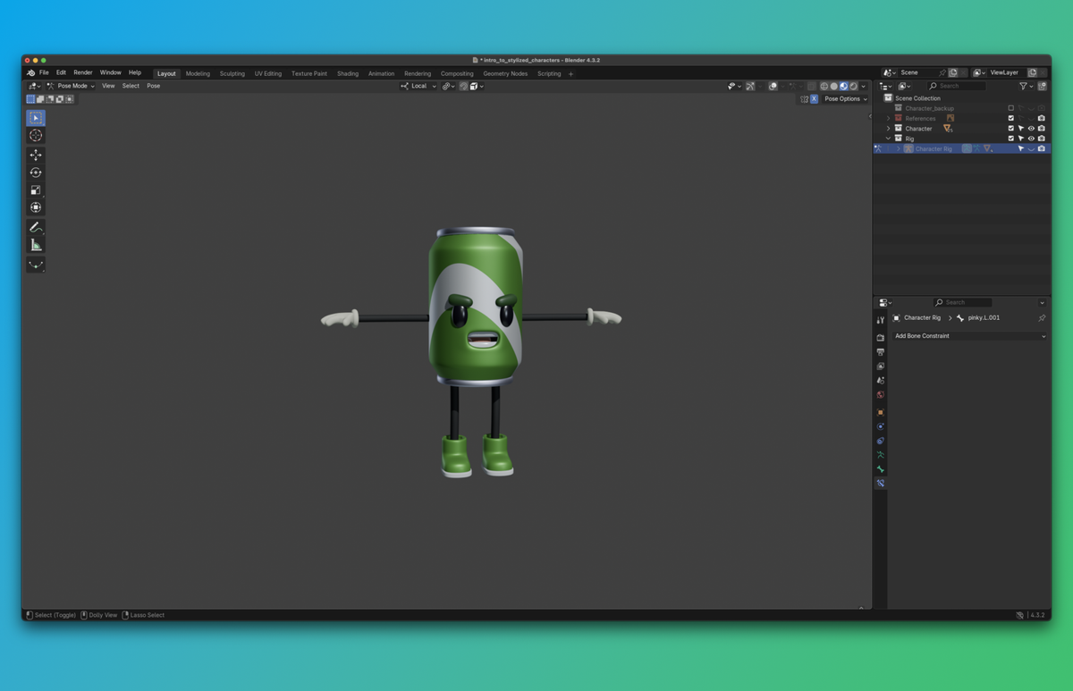
Task: Disable Character collection in renders
Action: pos(1042,129)
